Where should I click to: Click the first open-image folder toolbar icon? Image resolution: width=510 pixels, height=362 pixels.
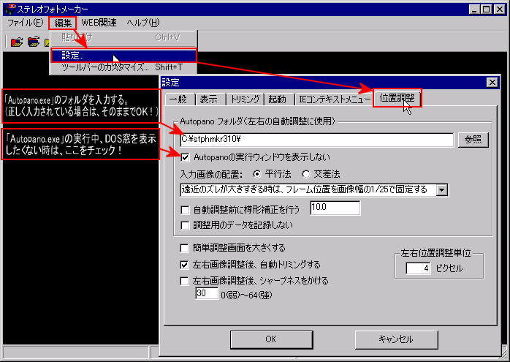pyautogui.click(x=17, y=42)
